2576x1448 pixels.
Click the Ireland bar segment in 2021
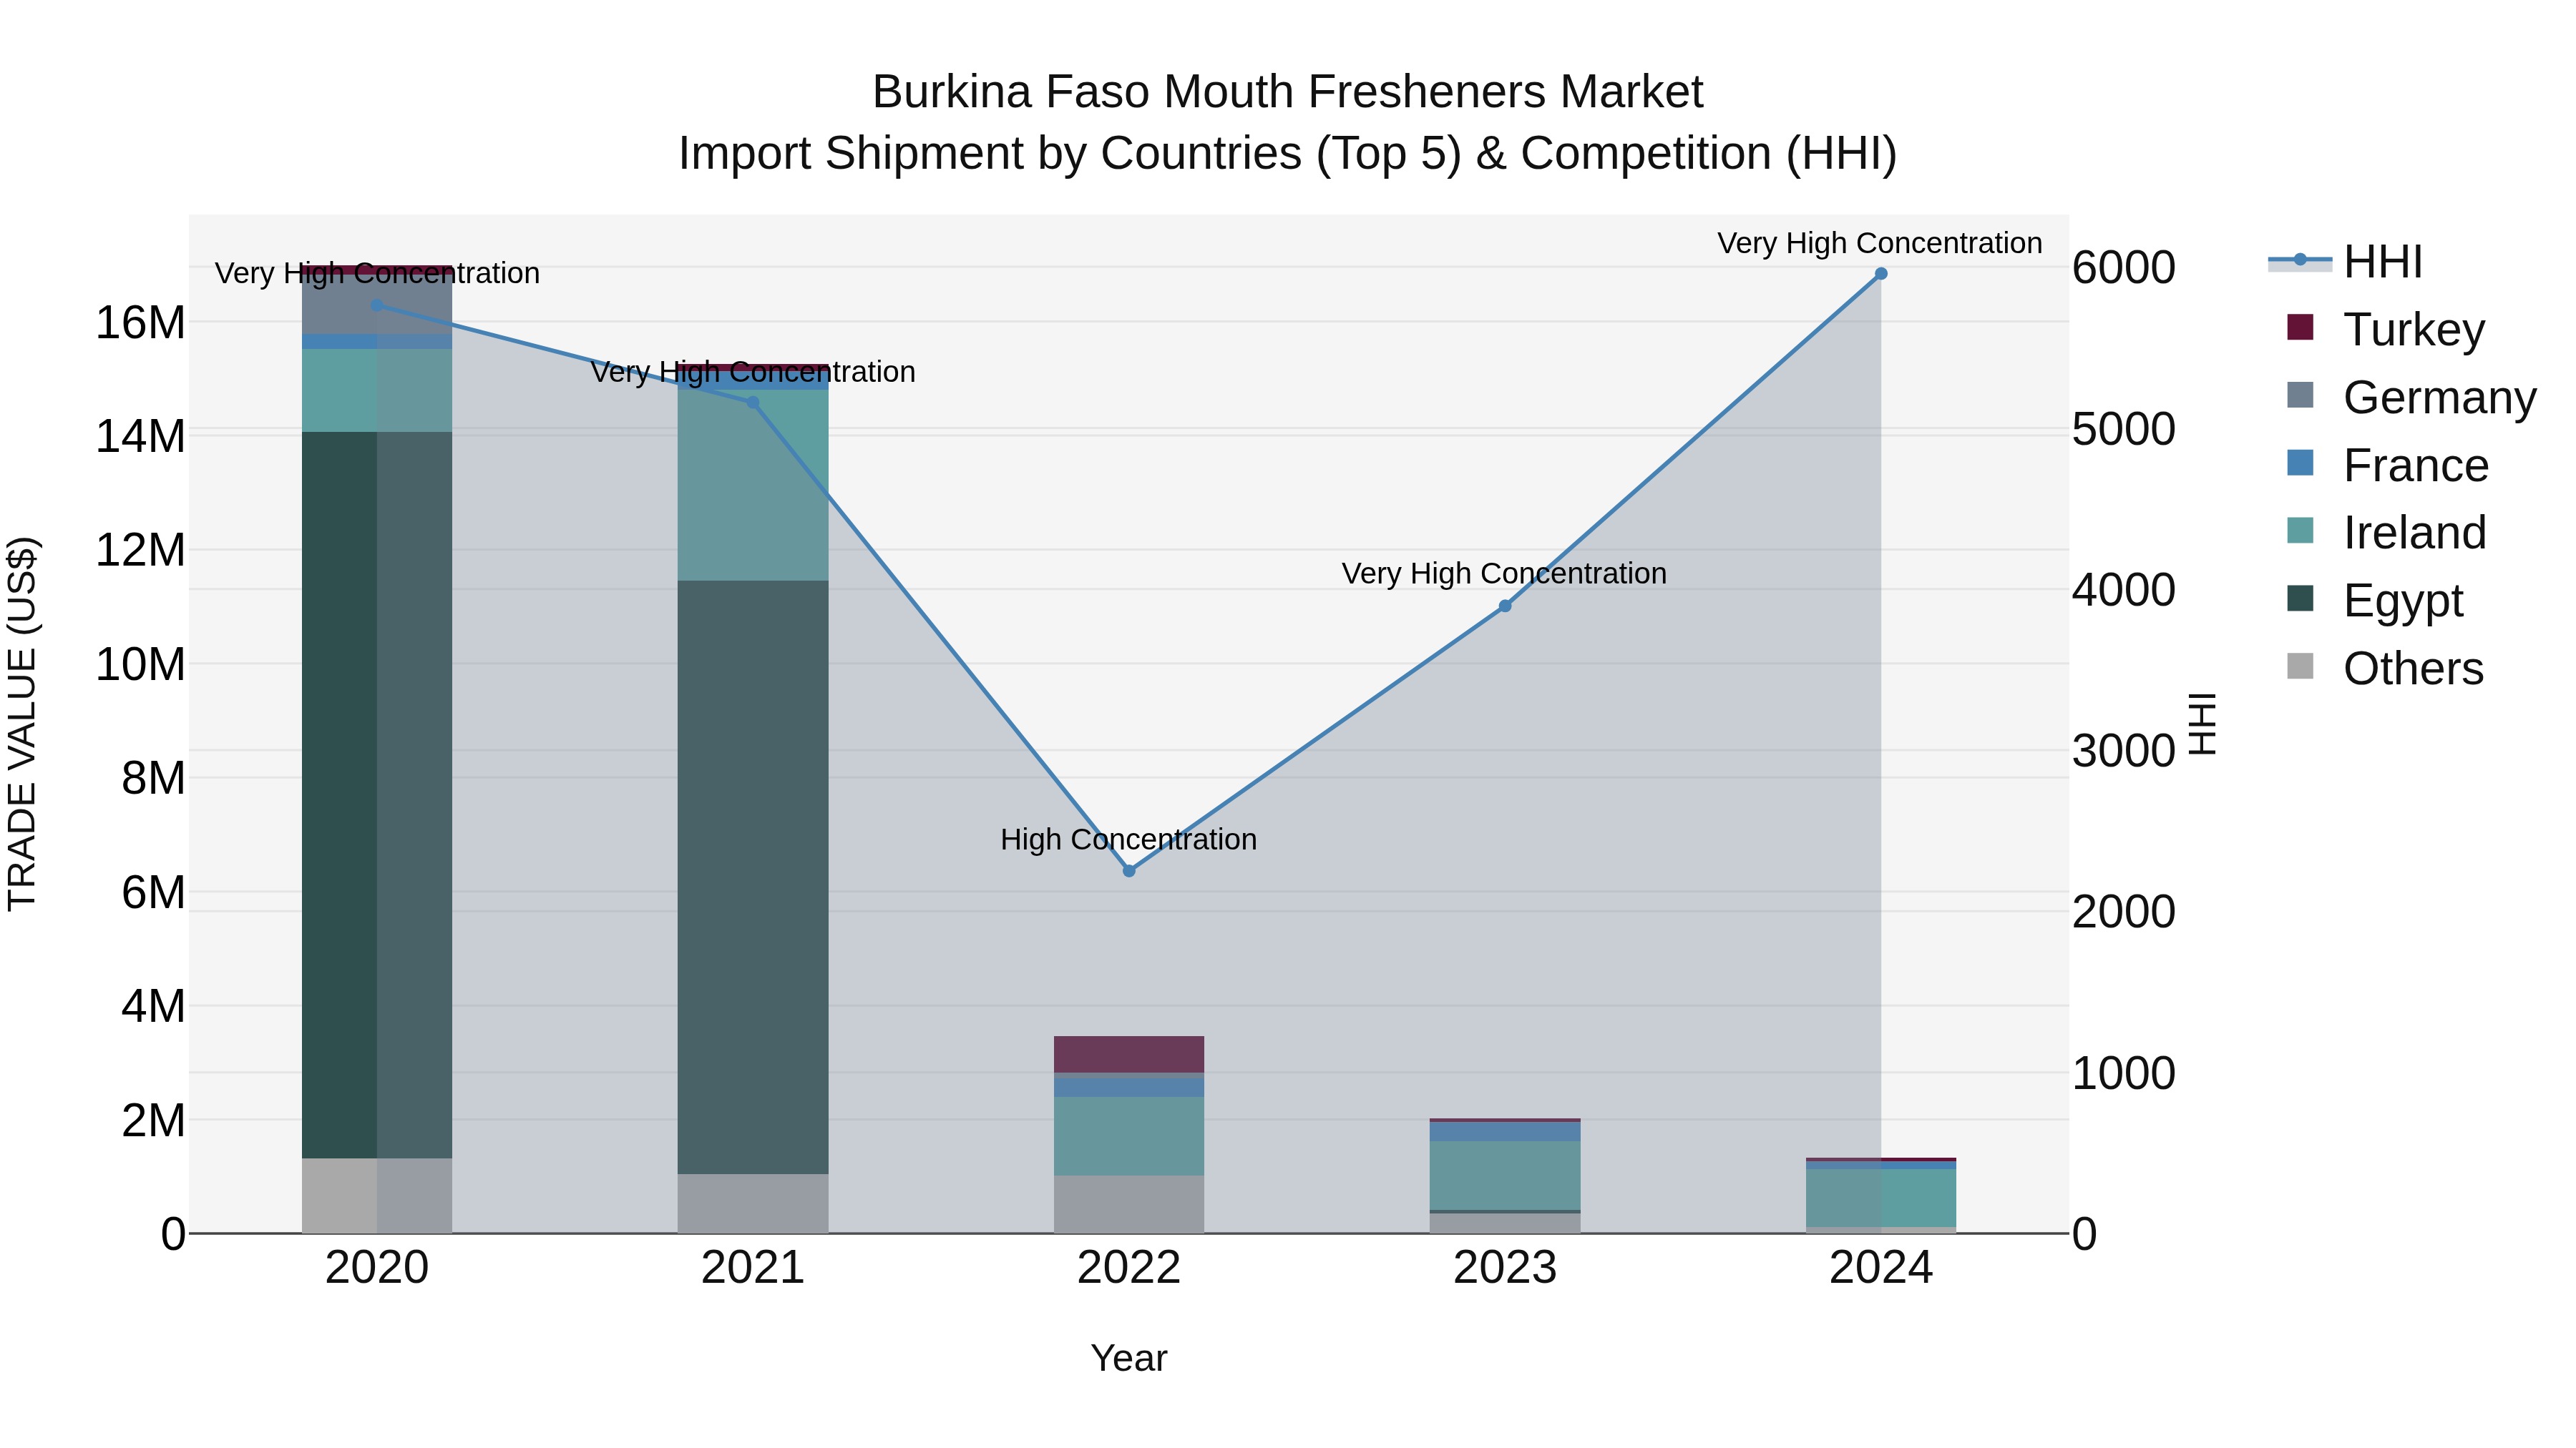pos(753,485)
